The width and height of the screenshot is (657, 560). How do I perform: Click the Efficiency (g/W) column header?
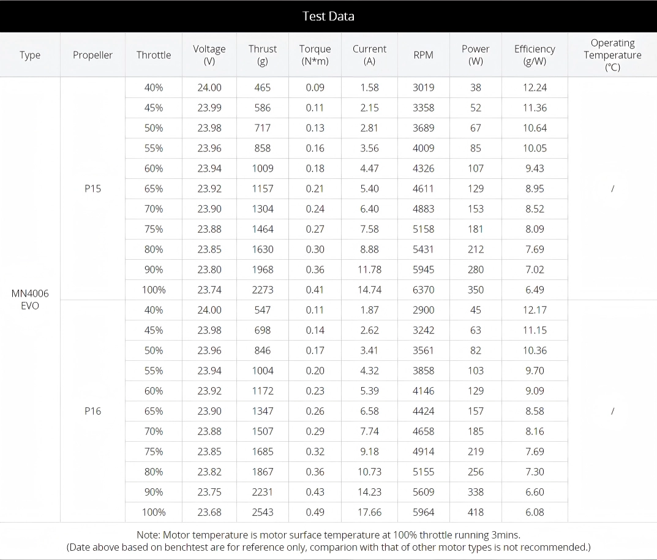click(x=535, y=55)
